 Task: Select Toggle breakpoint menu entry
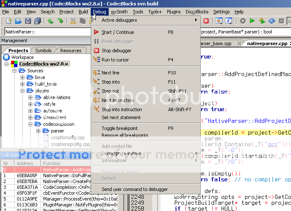(146, 128)
